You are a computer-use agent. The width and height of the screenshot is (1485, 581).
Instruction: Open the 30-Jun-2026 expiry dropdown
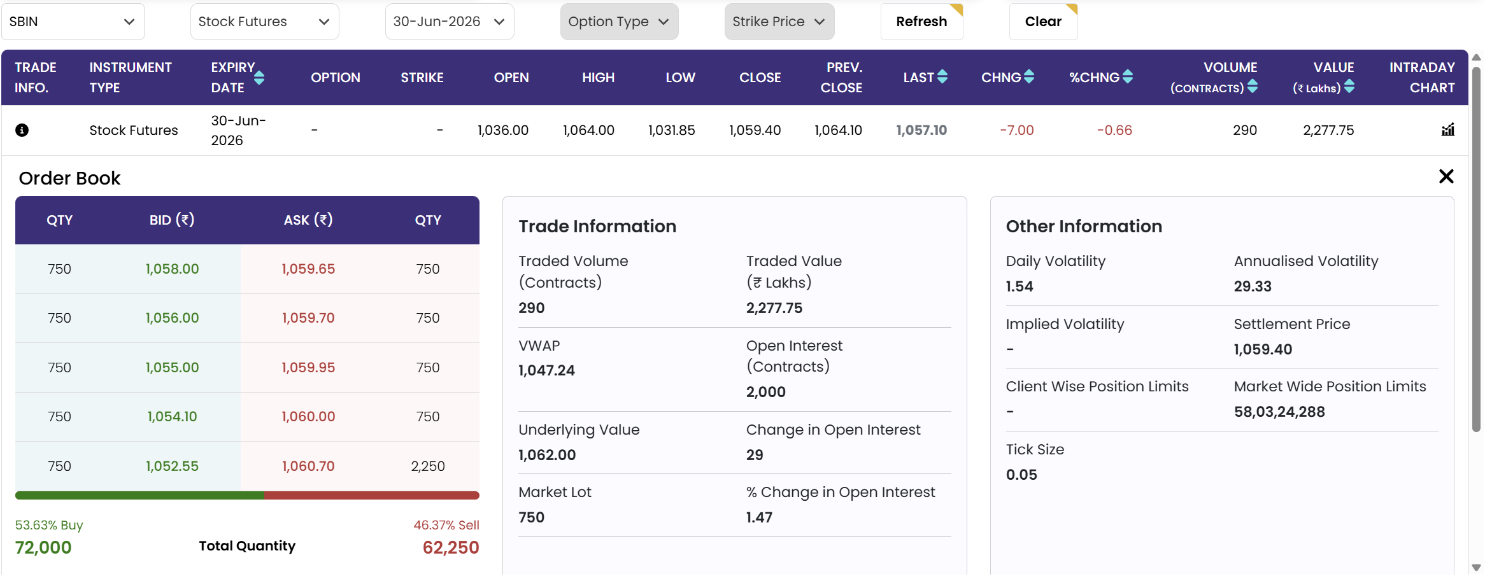click(450, 22)
